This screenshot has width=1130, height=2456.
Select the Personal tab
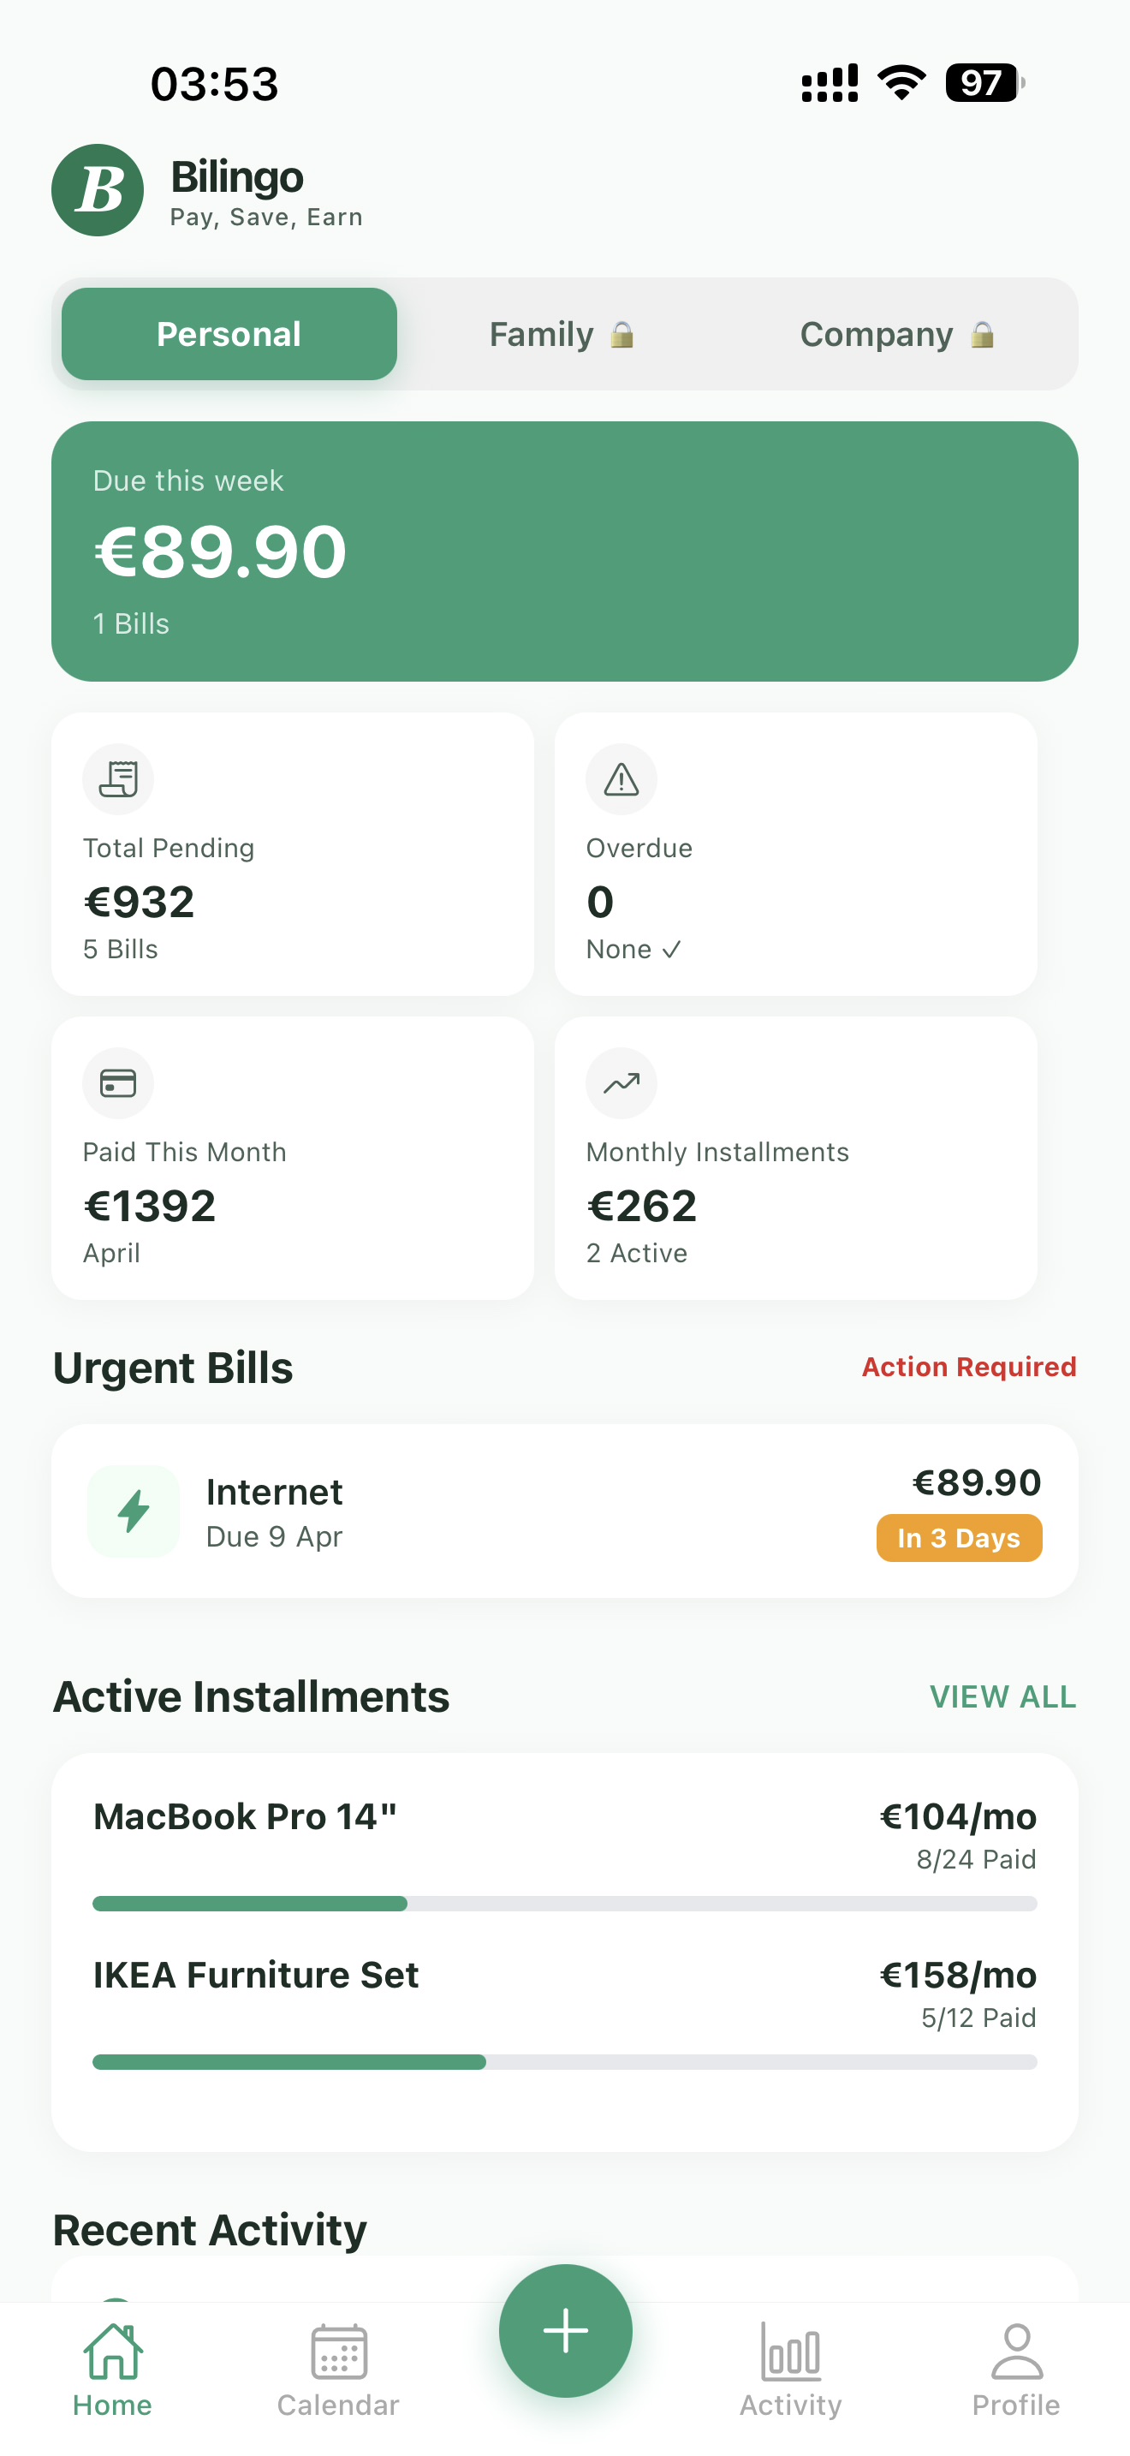pos(229,335)
